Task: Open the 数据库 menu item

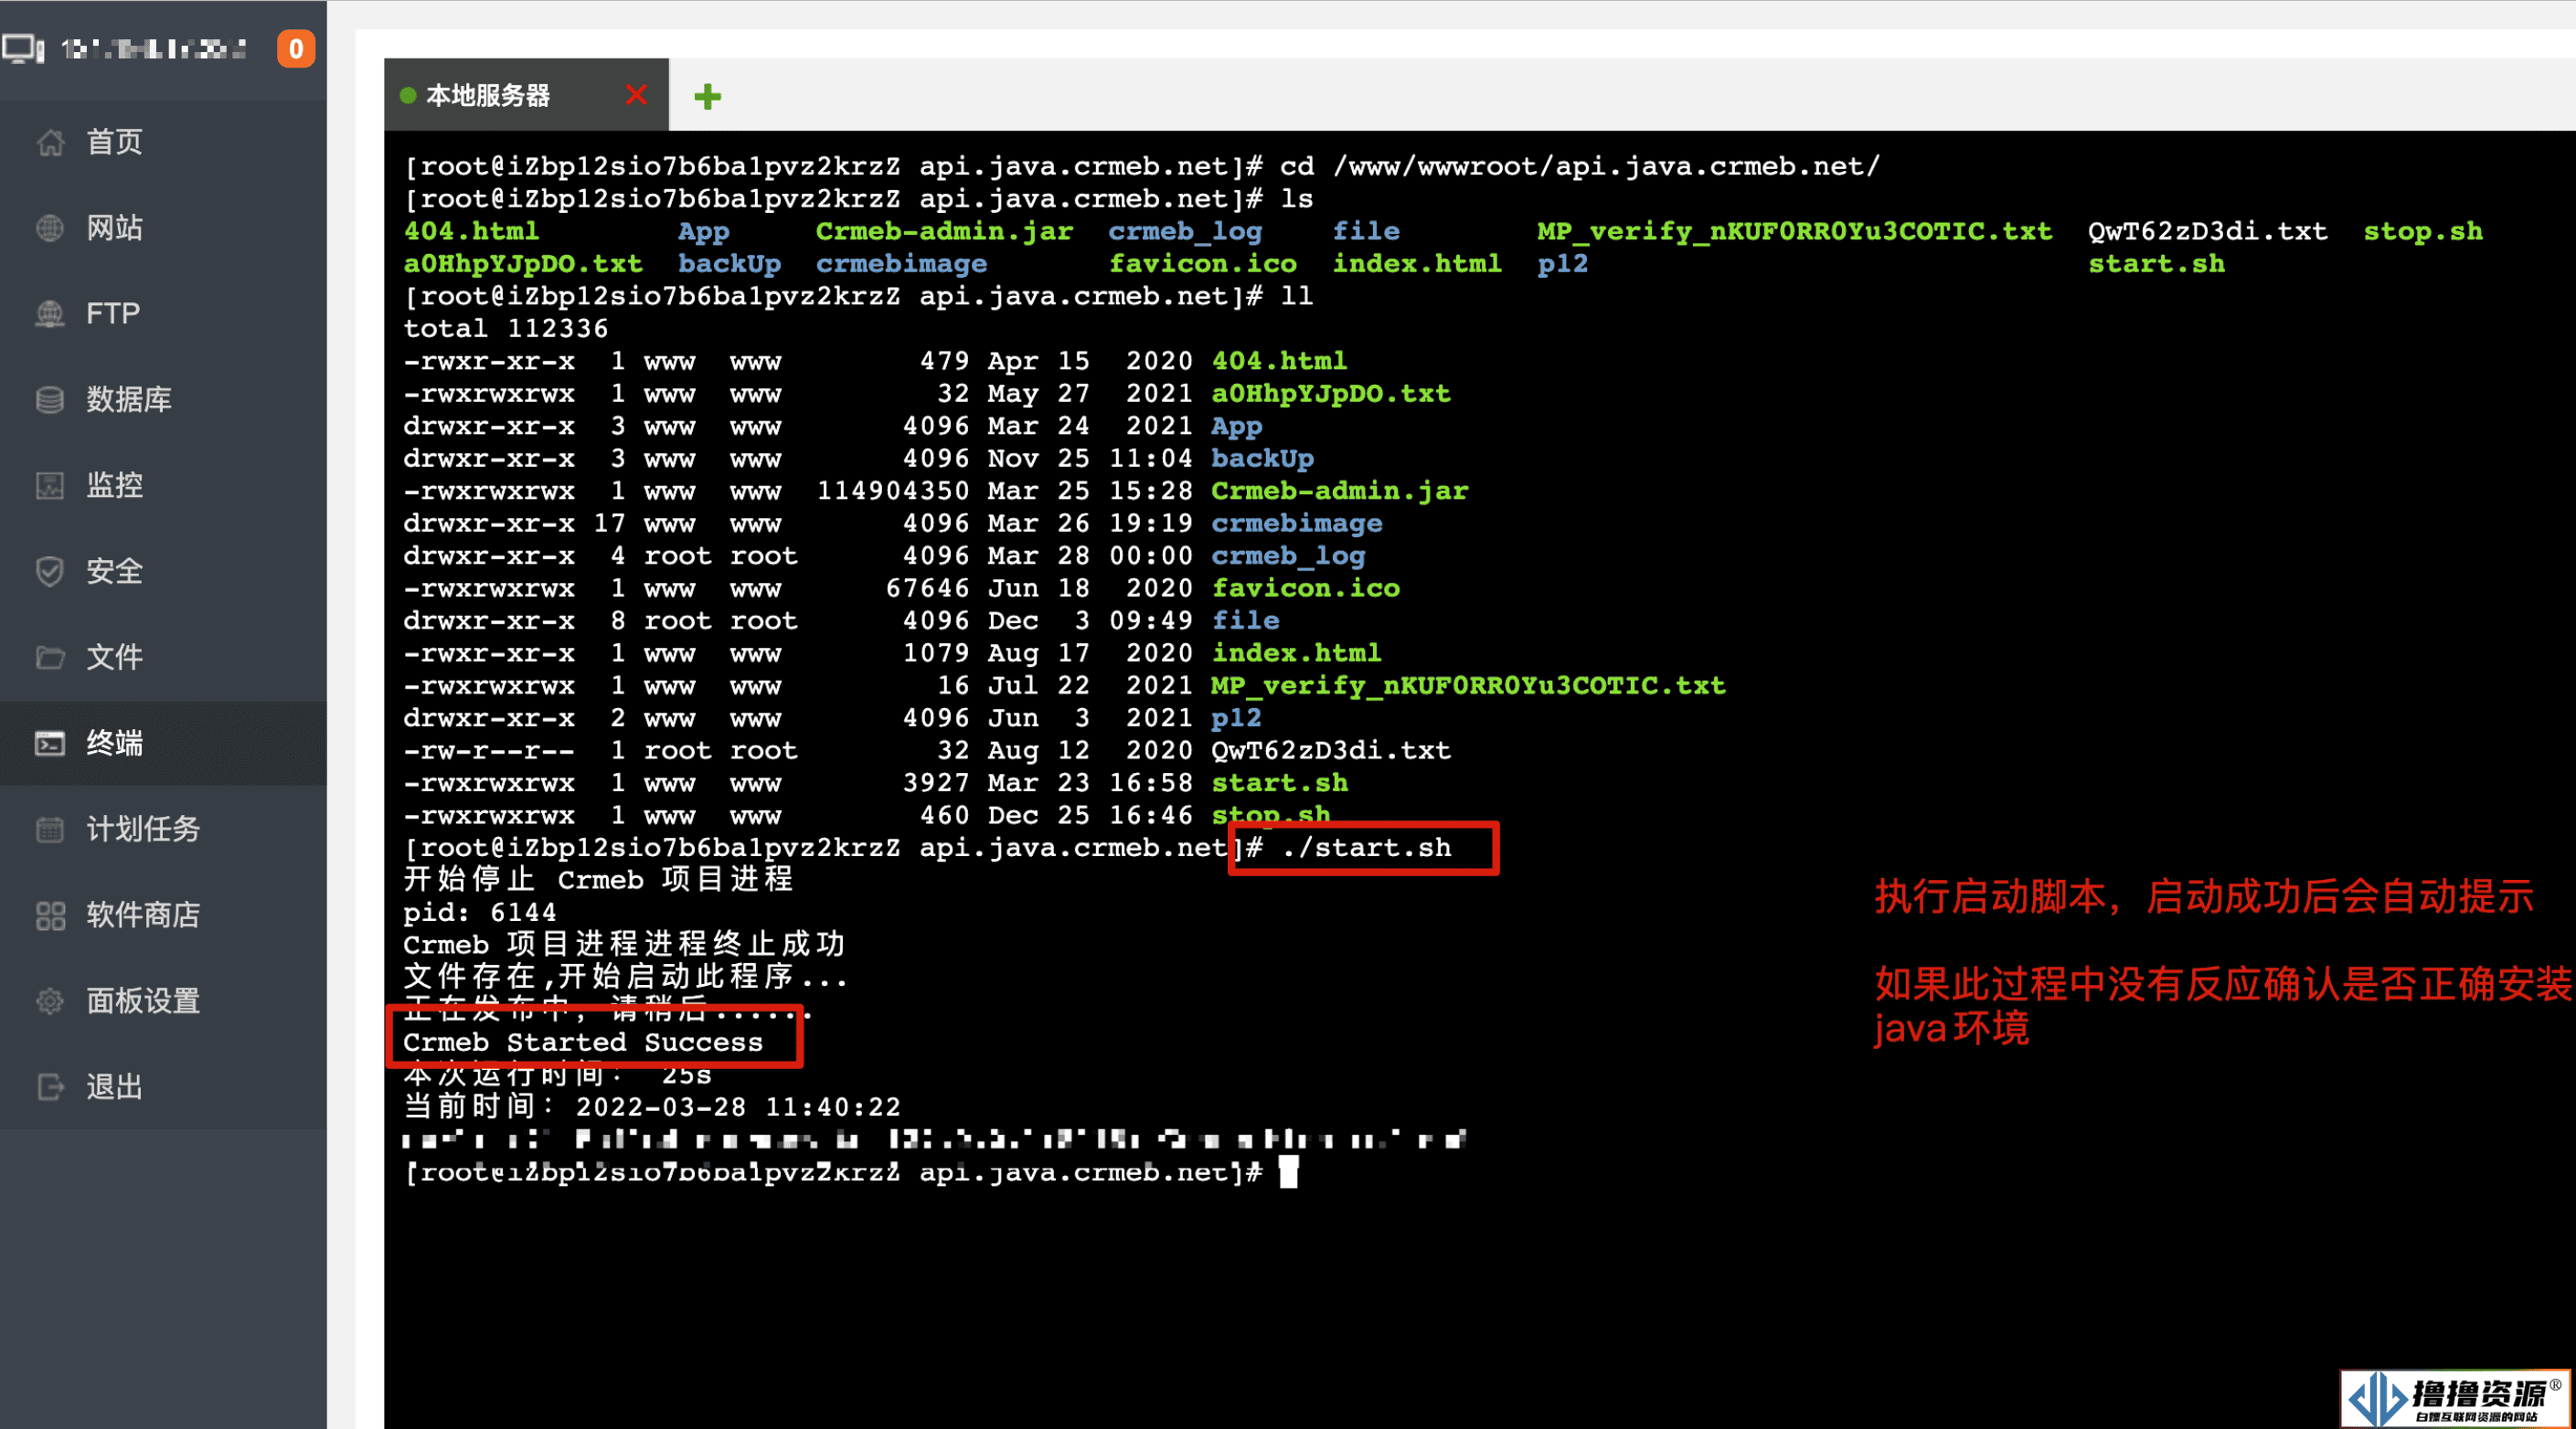Action: [x=163, y=399]
